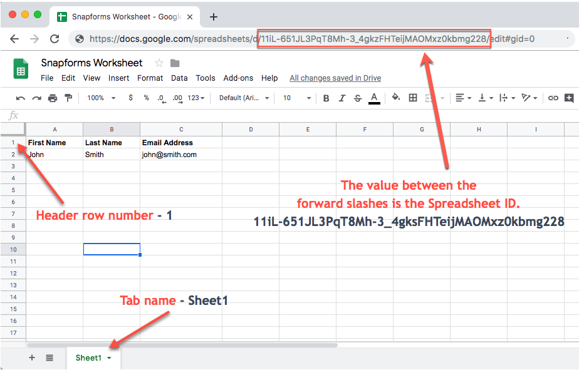579x370 pixels.
Task: Click the Add sheet plus button
Action: [32, 357]
